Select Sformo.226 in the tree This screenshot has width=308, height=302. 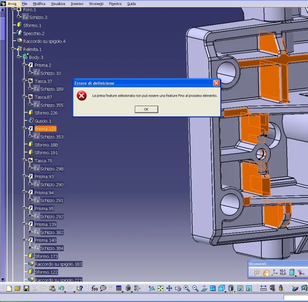(x=46, y=113)
